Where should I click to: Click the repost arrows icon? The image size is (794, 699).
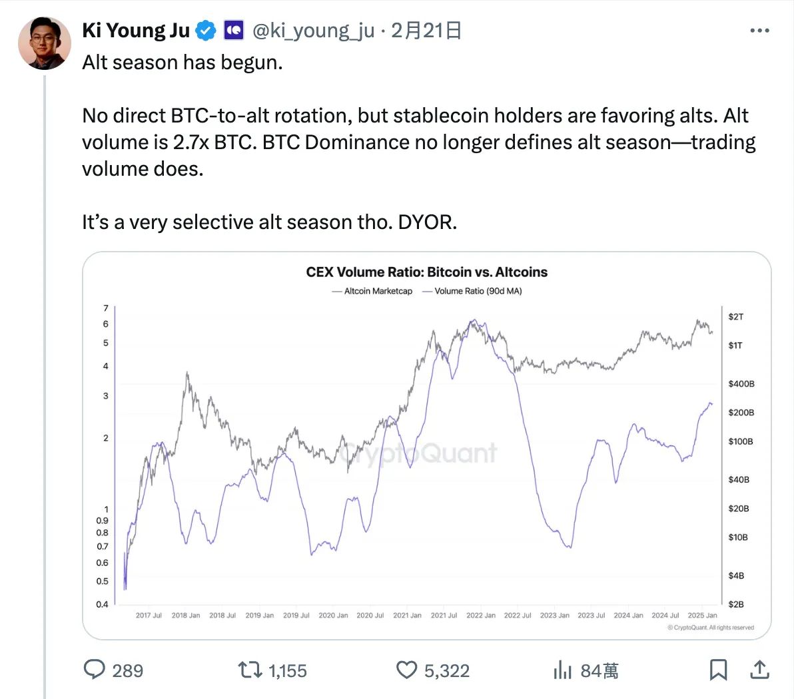(x=250, y=669)
